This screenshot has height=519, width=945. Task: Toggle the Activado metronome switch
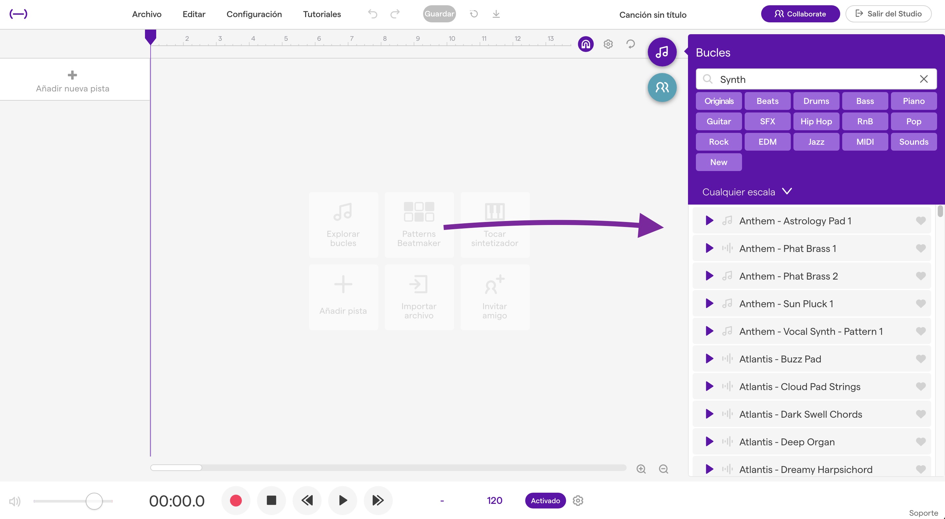click(545, 500)
